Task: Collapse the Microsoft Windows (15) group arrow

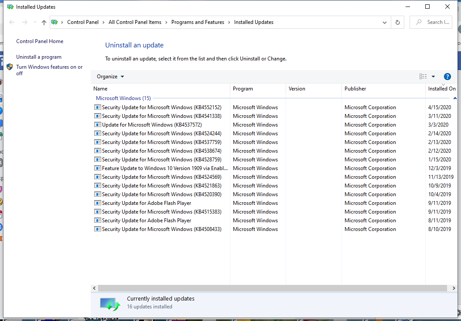Action: click(x=455, y=98)
